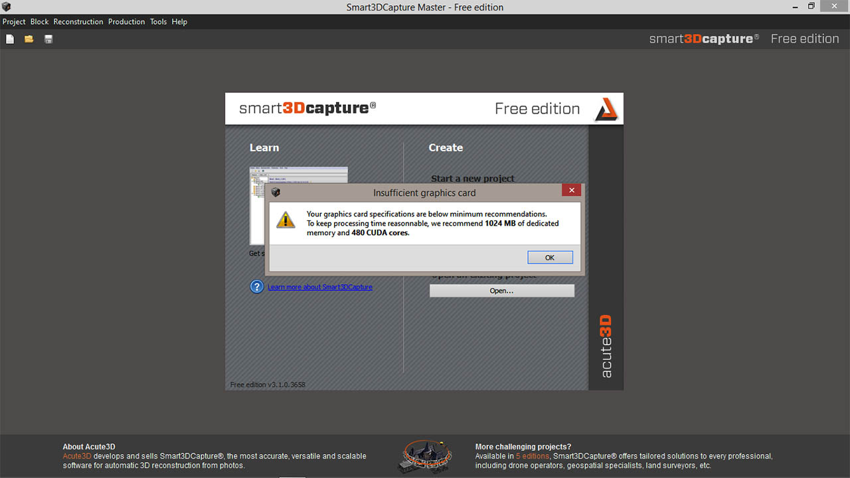Click the blue help question mark icon
This screenshot has height=478, width=850.
click(x=257, y=287)
